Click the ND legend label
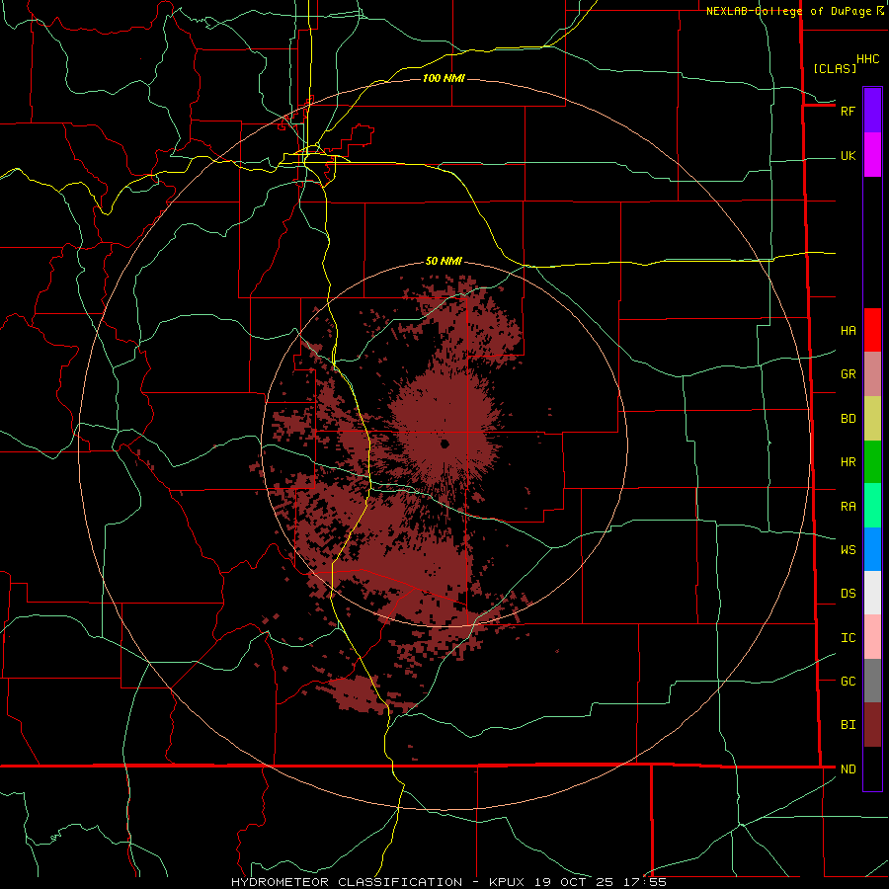This screenshot has width=889, height=889. (848, 769)
